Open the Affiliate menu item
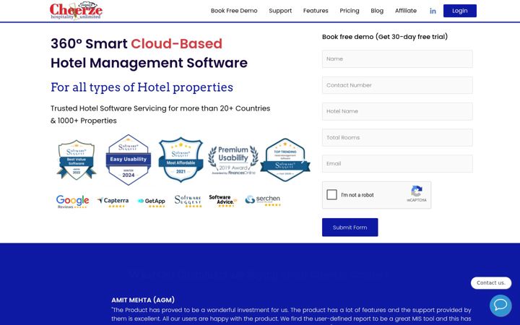The image size is (520, 325). [406, 11]
